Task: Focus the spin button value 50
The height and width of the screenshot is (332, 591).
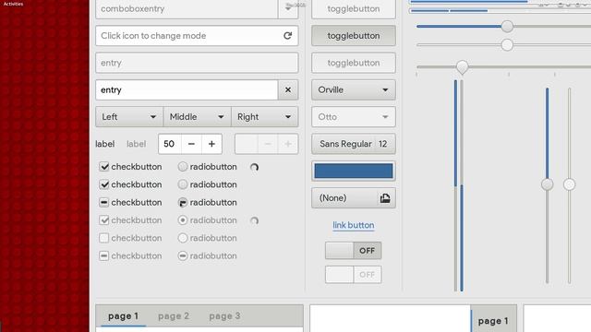Action: 170,144
